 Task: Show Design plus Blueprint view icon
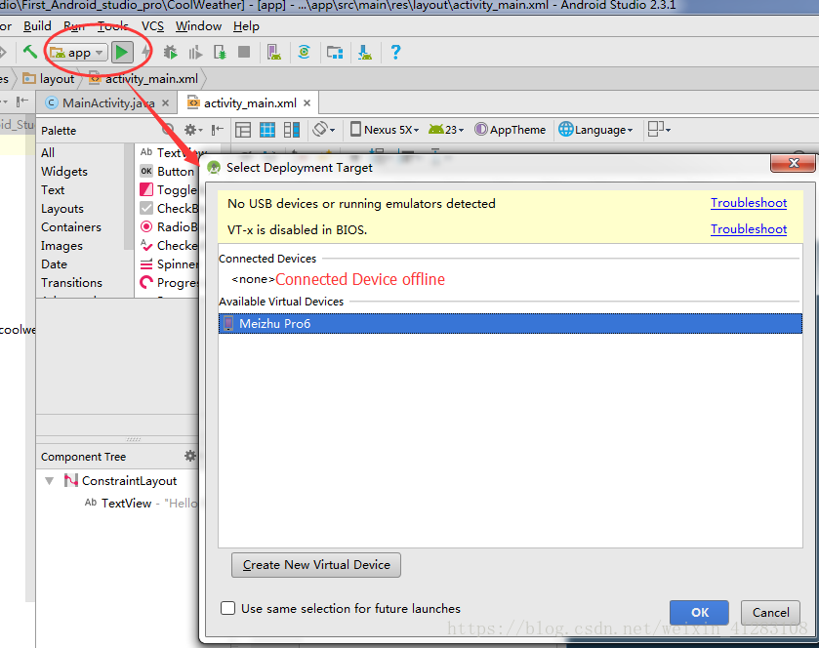pos(292,130)
